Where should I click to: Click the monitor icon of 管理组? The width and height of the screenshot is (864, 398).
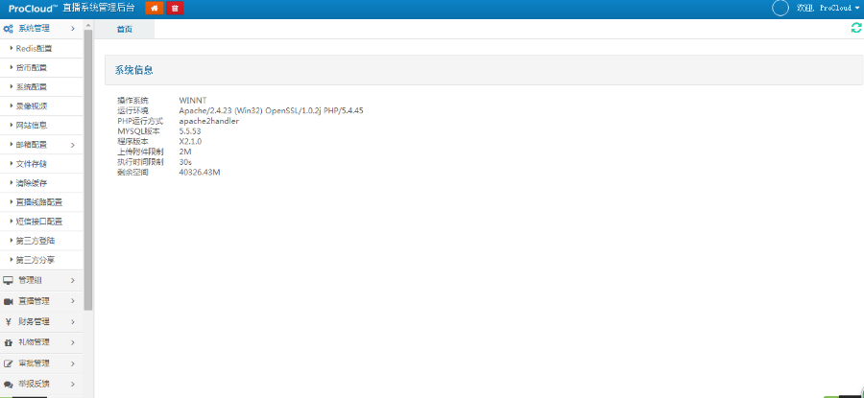tap(9, 280)
